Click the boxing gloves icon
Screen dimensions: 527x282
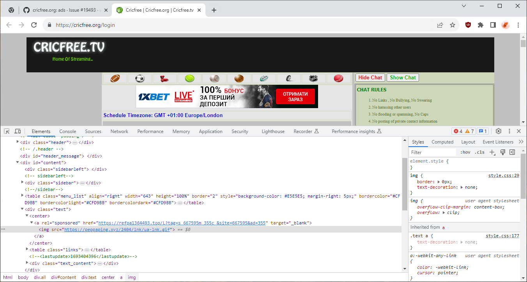tap(165, 78)
